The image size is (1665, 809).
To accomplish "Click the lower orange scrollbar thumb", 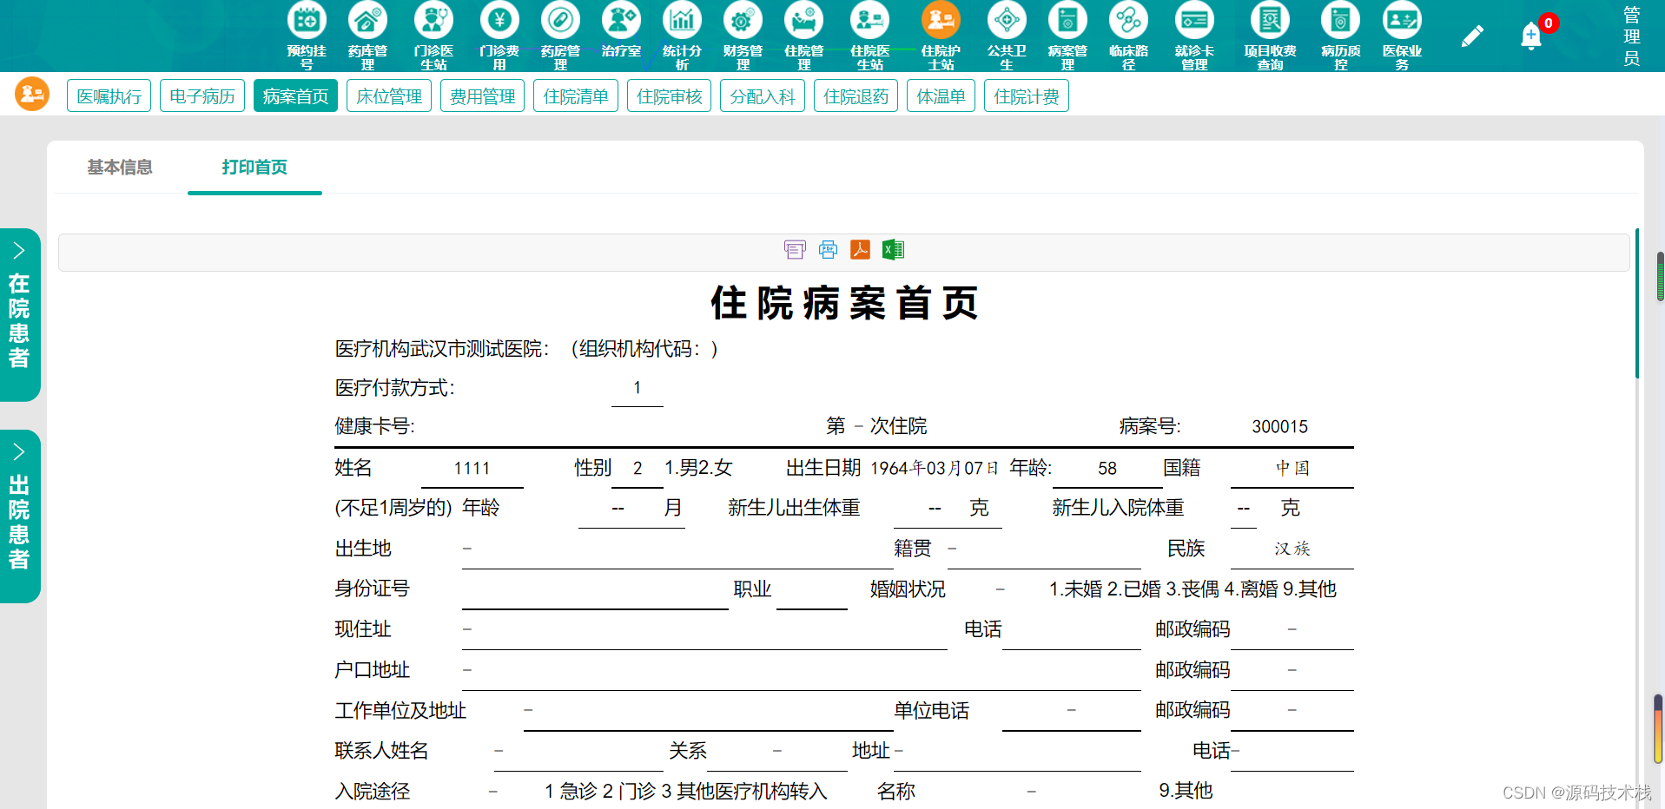I will click(1658, 729).
